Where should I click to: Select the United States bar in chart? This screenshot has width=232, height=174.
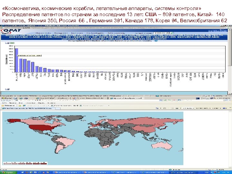(x=16, y=60)
